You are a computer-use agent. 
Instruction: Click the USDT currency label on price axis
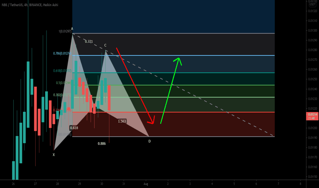tap(312, 4)
